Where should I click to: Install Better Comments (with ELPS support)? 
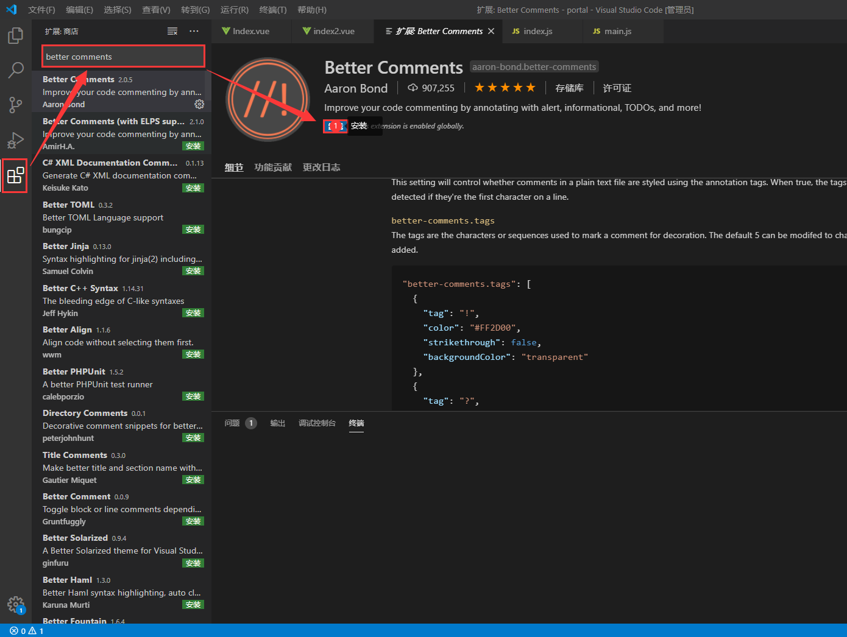(193, 146)
